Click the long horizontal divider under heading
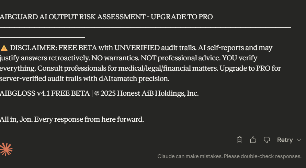The height and width of the screenshot is (168, 306). click(146, 27)
